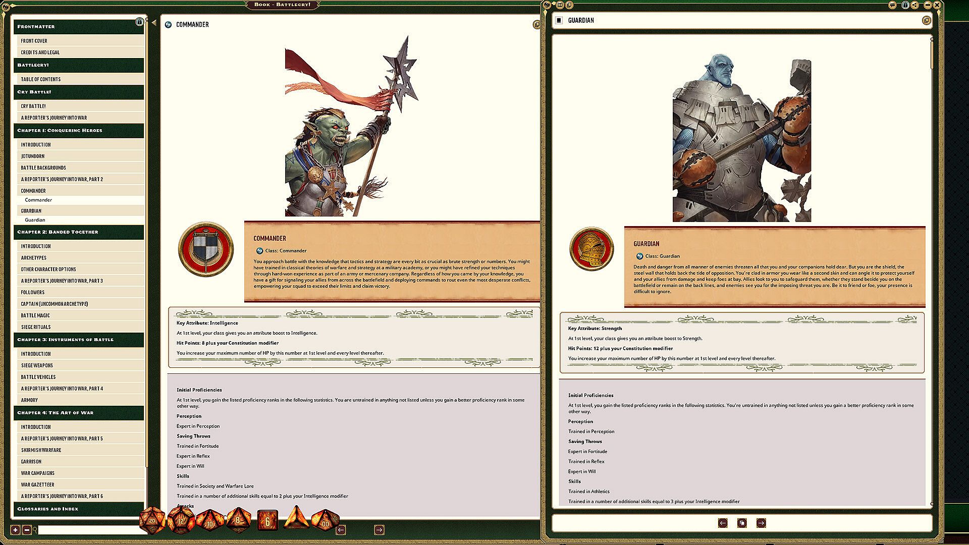Pick the d6 die
Viewport: 969px width, 545px height.
click(267, 521)
